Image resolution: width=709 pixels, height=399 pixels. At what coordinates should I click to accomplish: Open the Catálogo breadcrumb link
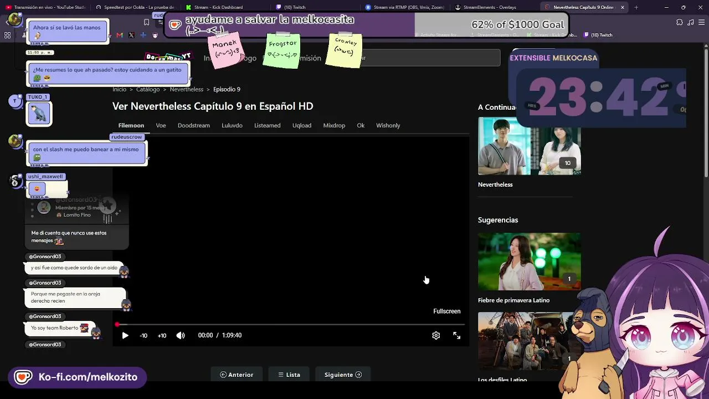point(148,89)
